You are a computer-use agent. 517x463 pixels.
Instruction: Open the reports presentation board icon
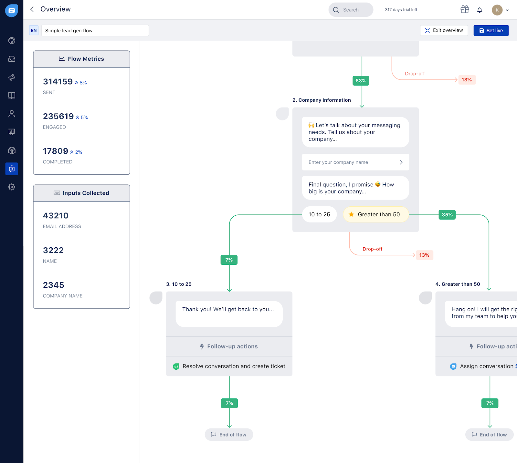pos(12,132)
